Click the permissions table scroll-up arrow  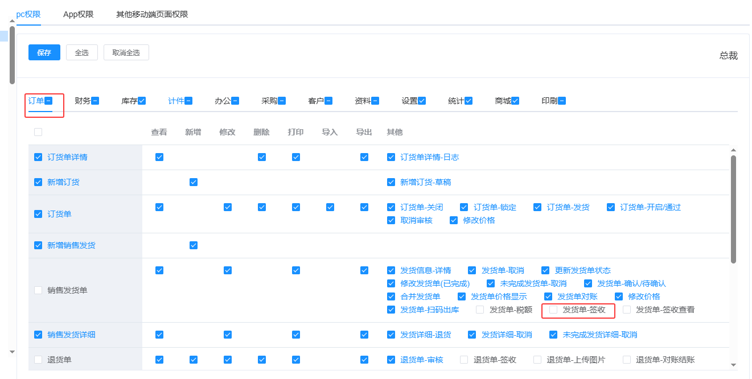[733, 150]
